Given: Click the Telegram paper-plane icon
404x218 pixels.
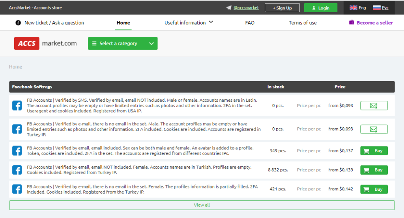Looking at the screenshot, I should [x=228, y=8].
